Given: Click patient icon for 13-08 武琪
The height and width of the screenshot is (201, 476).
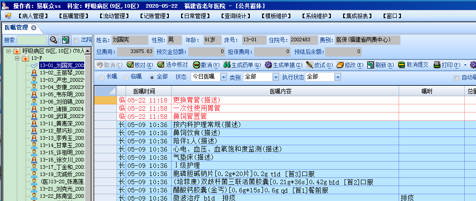Looking at the screenshot, I should 34,116.
